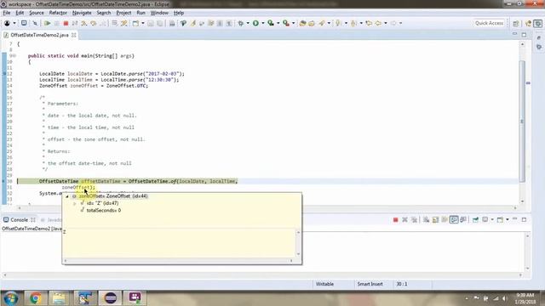Open the Display Selected Console dropdown arrow

[x=492, y=219]
